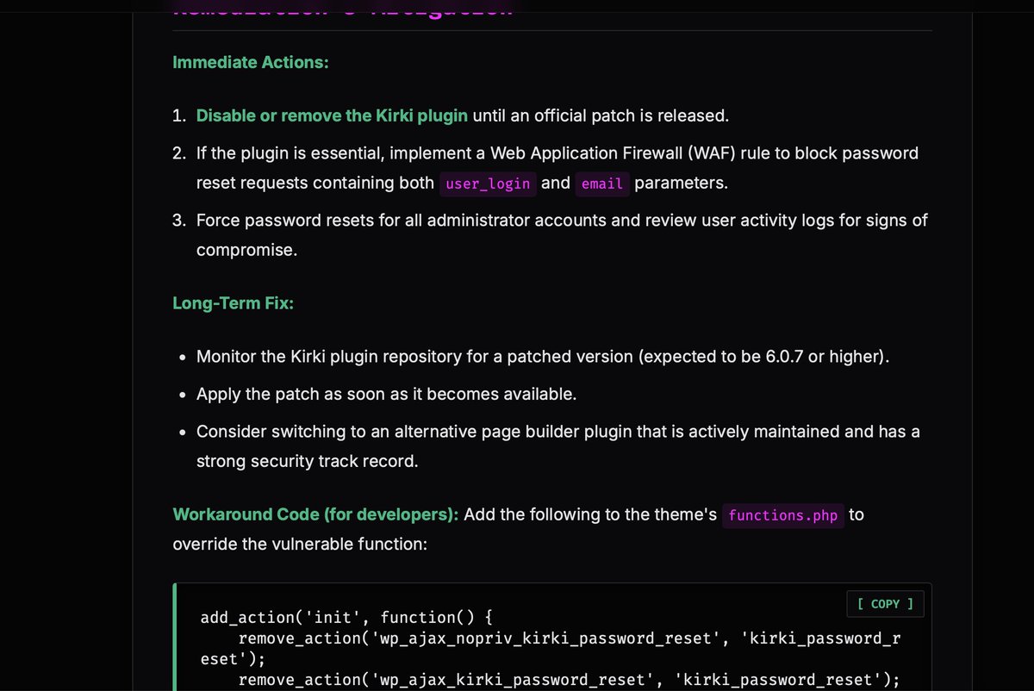Click 'Monitor the Kirki plugin repository' bullet
The image size is (1034, 691).
pos(543,357)
